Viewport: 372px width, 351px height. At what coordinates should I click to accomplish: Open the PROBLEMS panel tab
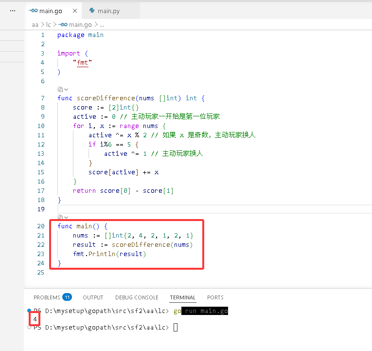(x=47, y=297)
